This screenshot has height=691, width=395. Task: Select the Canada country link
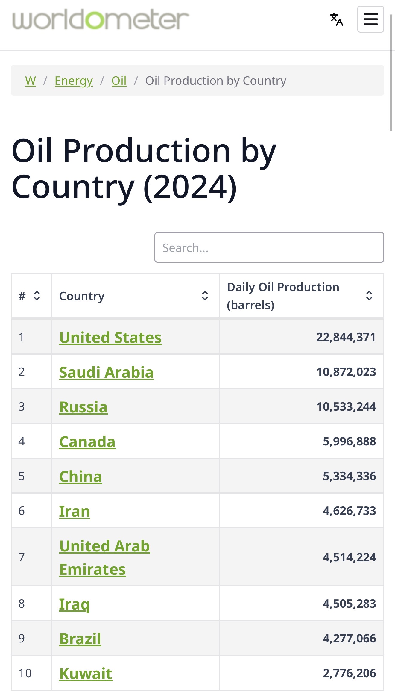click(87, 441)
